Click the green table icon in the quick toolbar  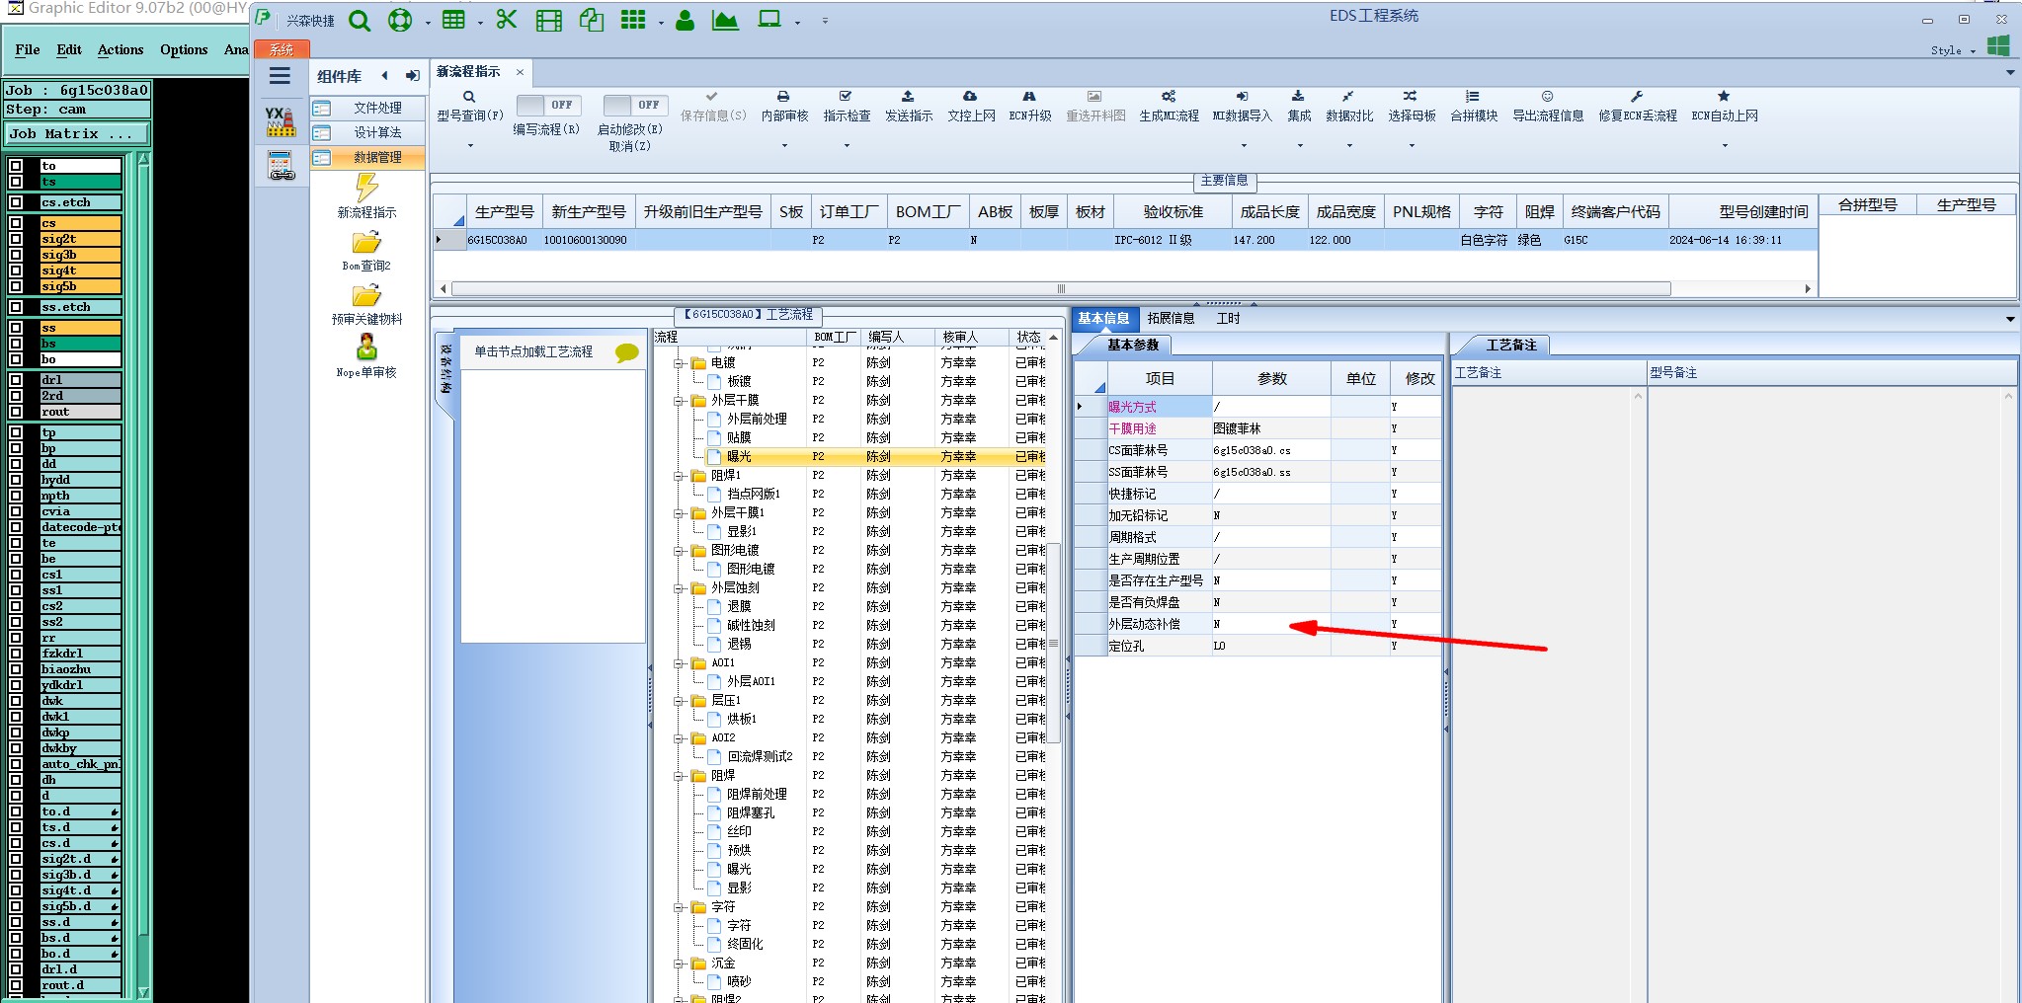click(453, 20)
